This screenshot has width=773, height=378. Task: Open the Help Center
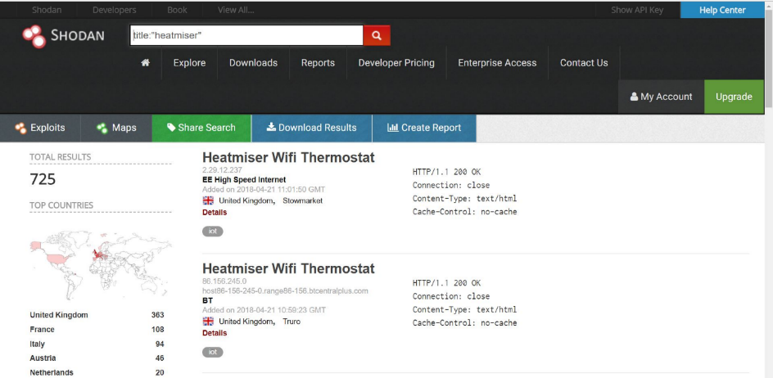pyautogui.click(x=721, y=10)
